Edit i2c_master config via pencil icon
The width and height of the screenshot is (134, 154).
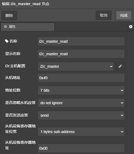pos(120,66)
